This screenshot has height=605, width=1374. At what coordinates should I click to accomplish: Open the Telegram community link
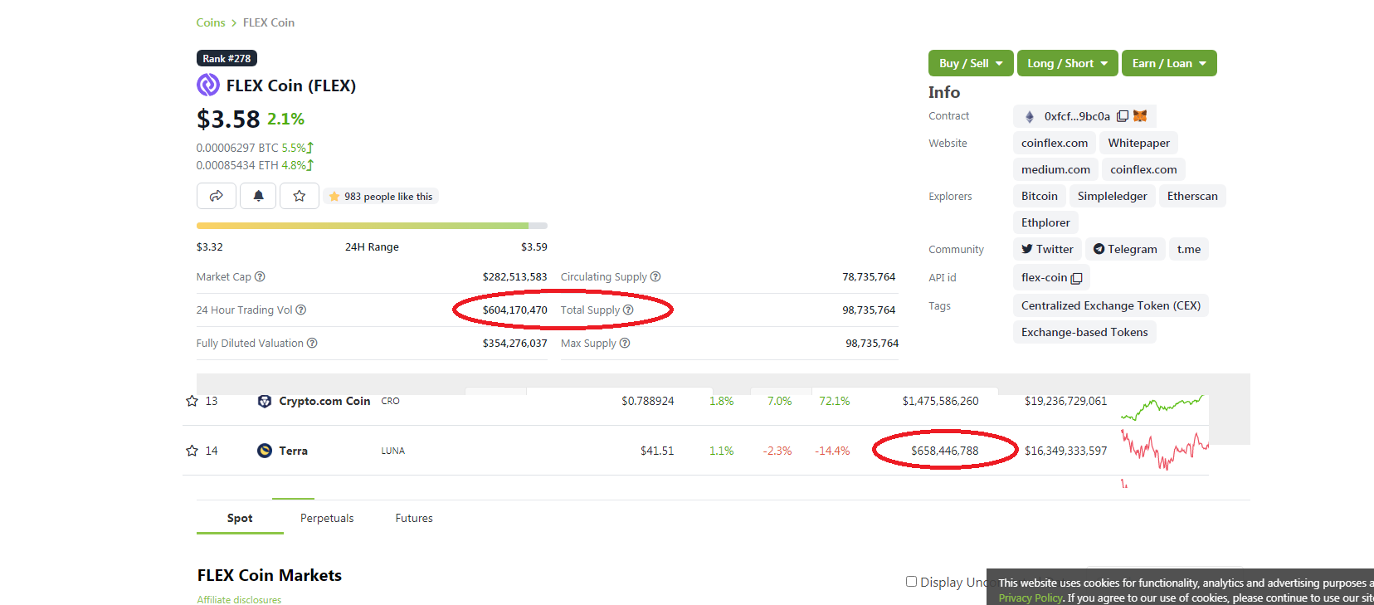(1125, 249)
